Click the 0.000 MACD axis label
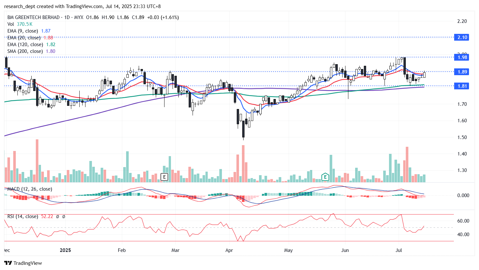479x270 pixels. 463,195
